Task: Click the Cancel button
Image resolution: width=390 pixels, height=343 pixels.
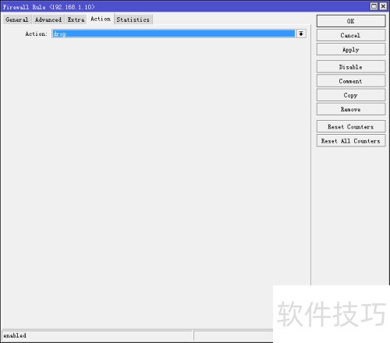Action: [351, 35]
